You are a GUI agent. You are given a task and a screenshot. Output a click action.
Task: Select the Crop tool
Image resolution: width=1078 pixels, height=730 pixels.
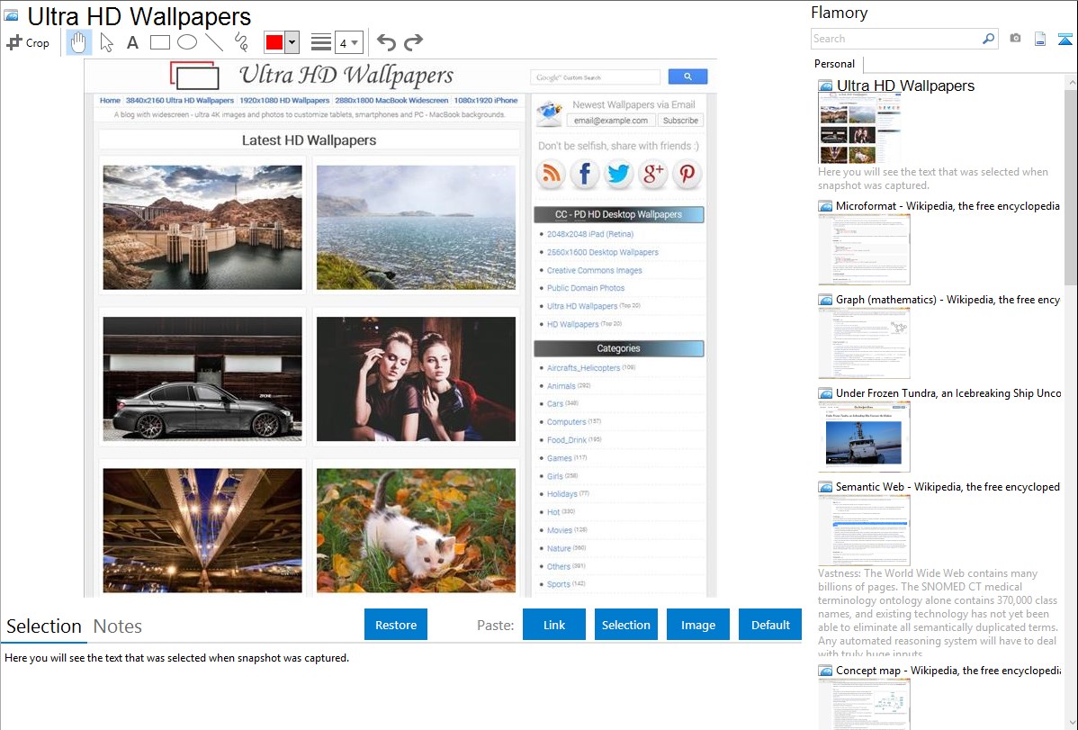pyautogui.click(x=28, y=42)
